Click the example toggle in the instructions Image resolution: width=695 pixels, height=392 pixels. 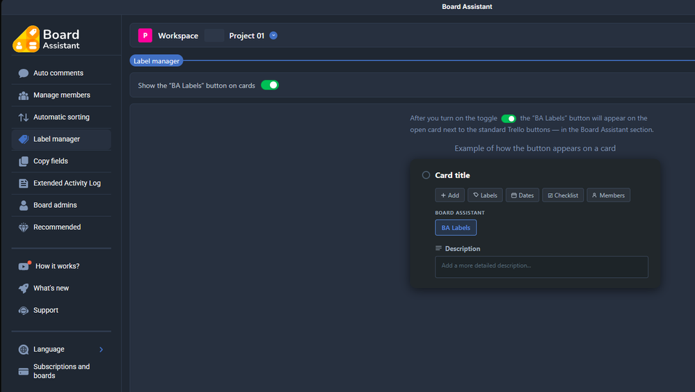509,119
